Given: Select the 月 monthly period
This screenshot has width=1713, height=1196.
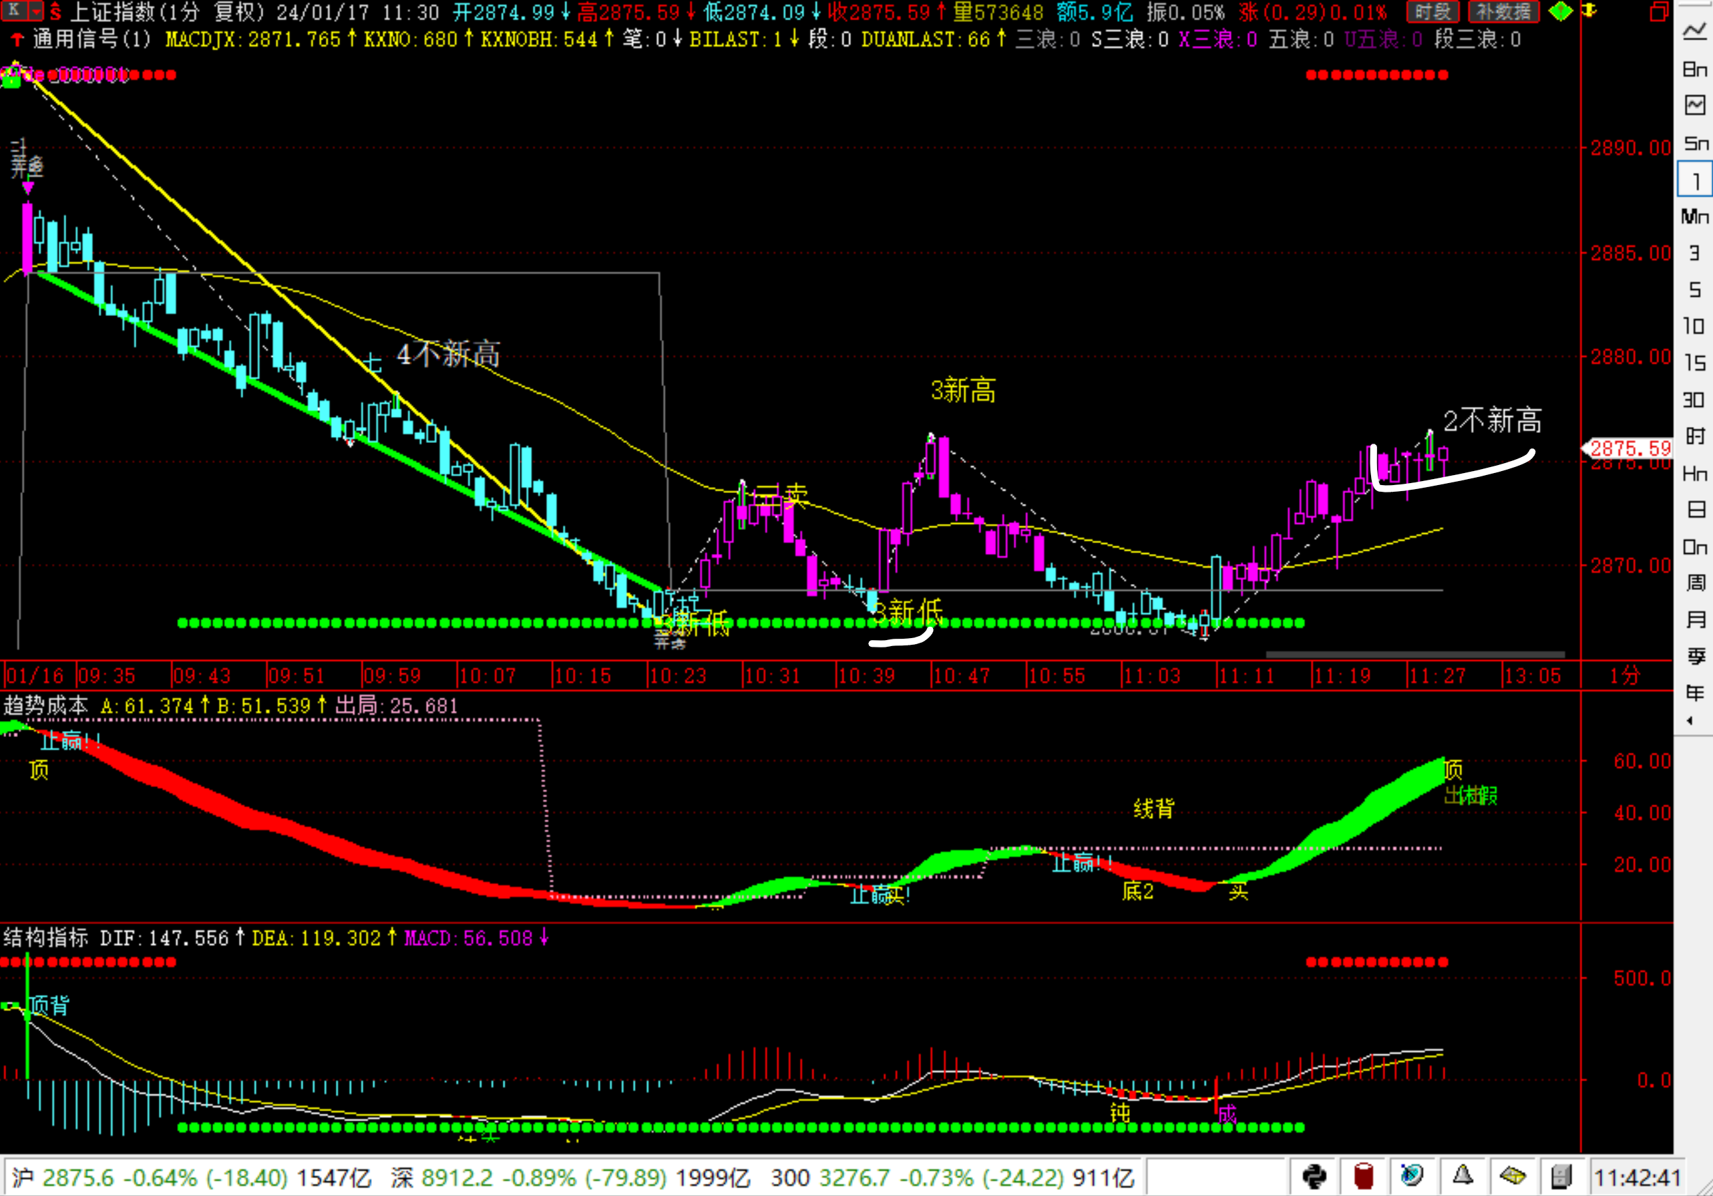Looking at the screenshot, I should (x=1695, y=619).
